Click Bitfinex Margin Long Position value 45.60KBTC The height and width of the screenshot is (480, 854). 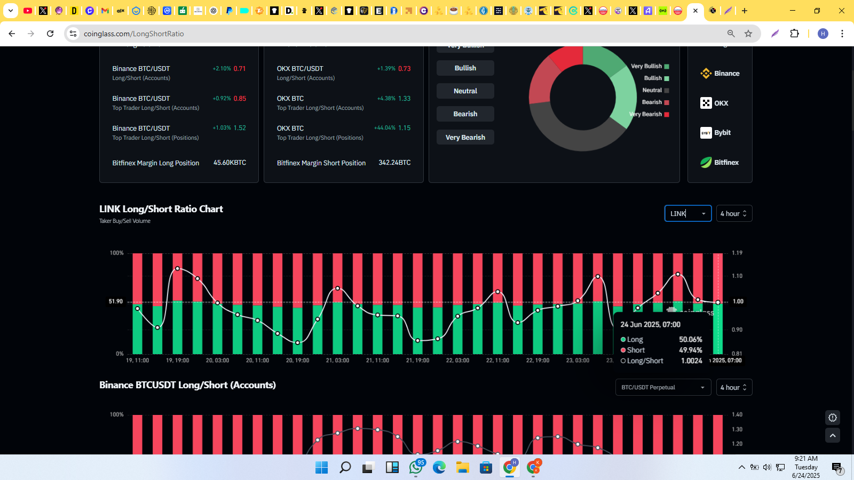(x=230, y=163)
